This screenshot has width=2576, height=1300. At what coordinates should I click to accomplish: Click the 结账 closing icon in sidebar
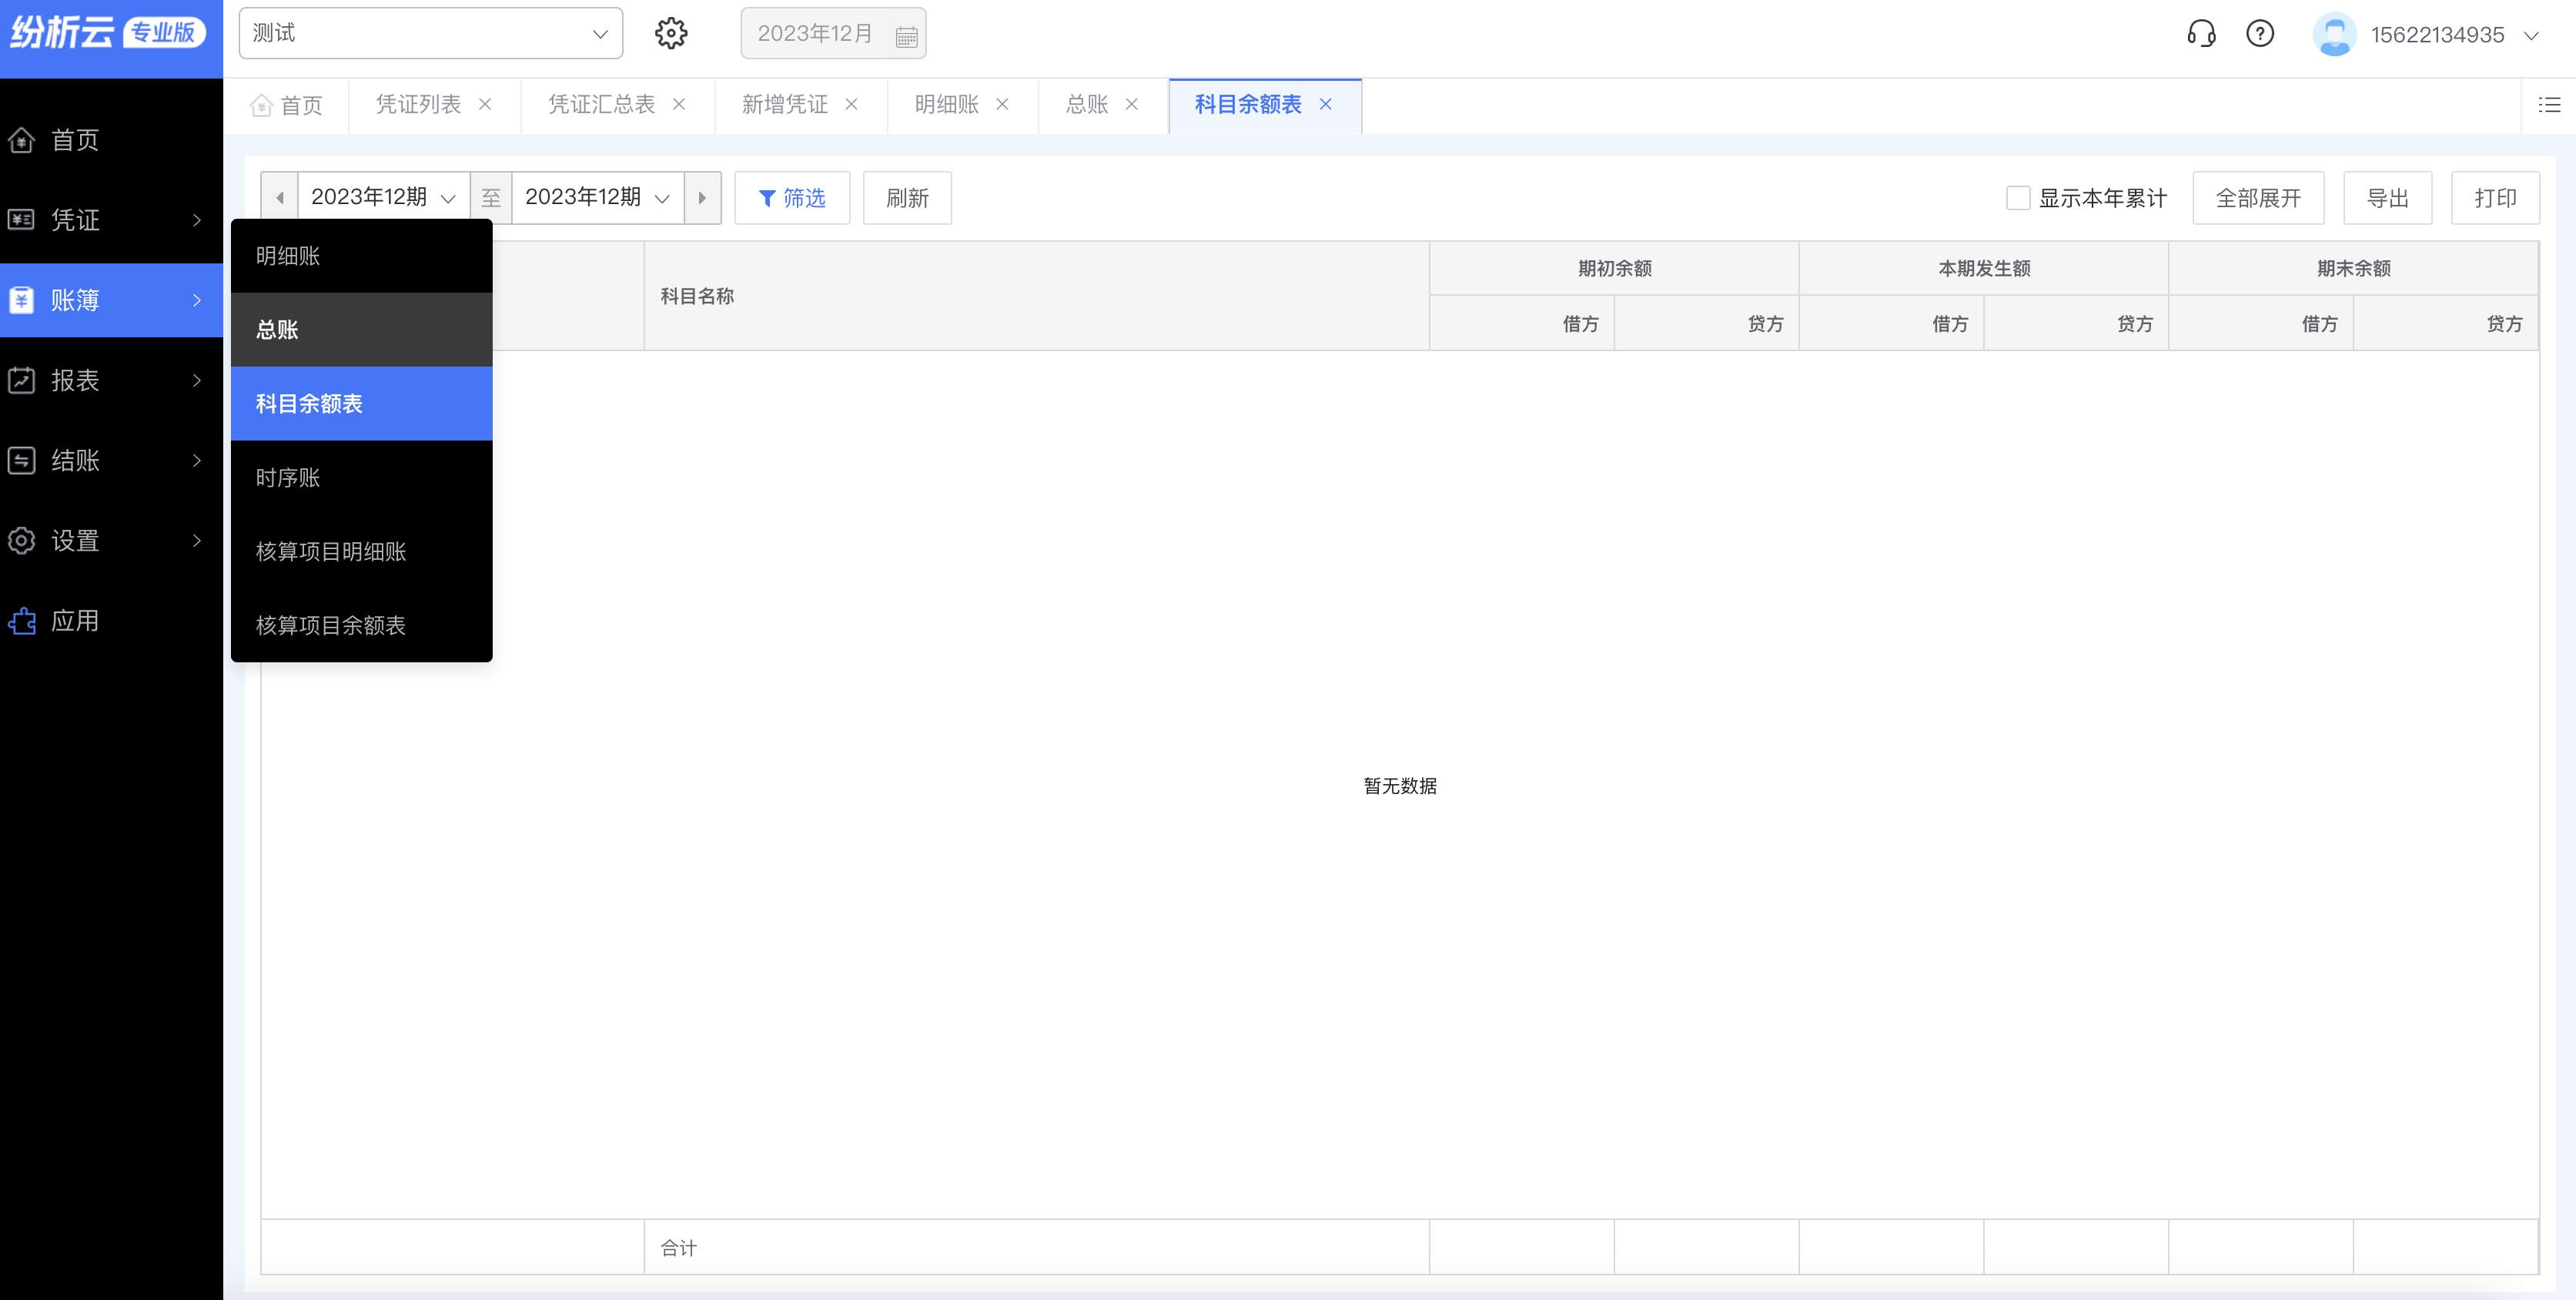coord(22,460)
